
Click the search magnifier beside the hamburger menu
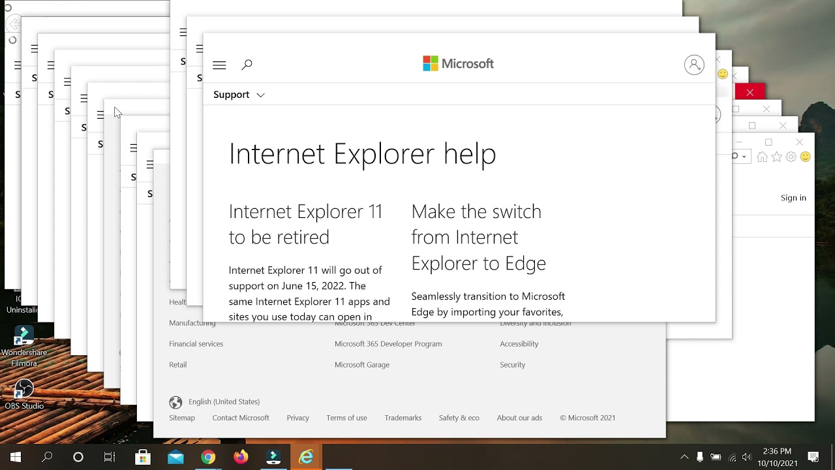[x=247, y=65]
